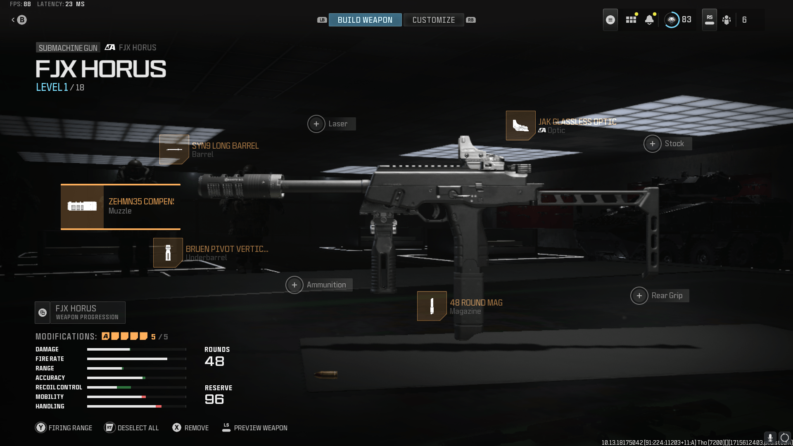Click the Build Weapon tab
This screenshot has width=793, height=446.
coord(365,19)
